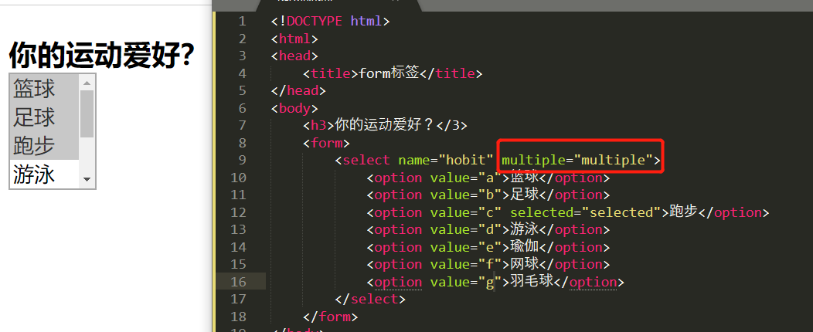
Task: Select the 跑步 option in the list
Action: (45, 146)
